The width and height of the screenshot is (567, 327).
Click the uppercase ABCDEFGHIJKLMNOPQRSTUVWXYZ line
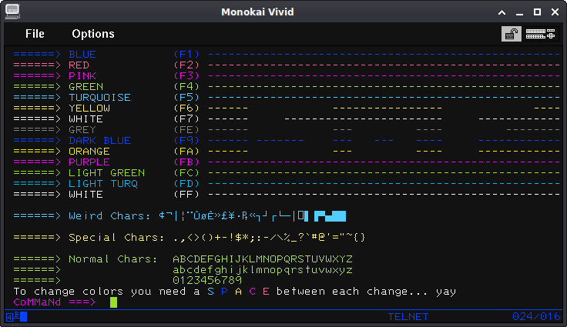[x=263, y=259]
